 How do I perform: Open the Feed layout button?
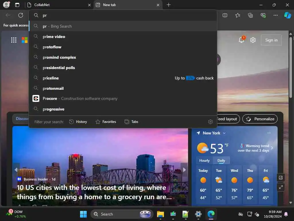pyautogui.click(x=228, y=119)
